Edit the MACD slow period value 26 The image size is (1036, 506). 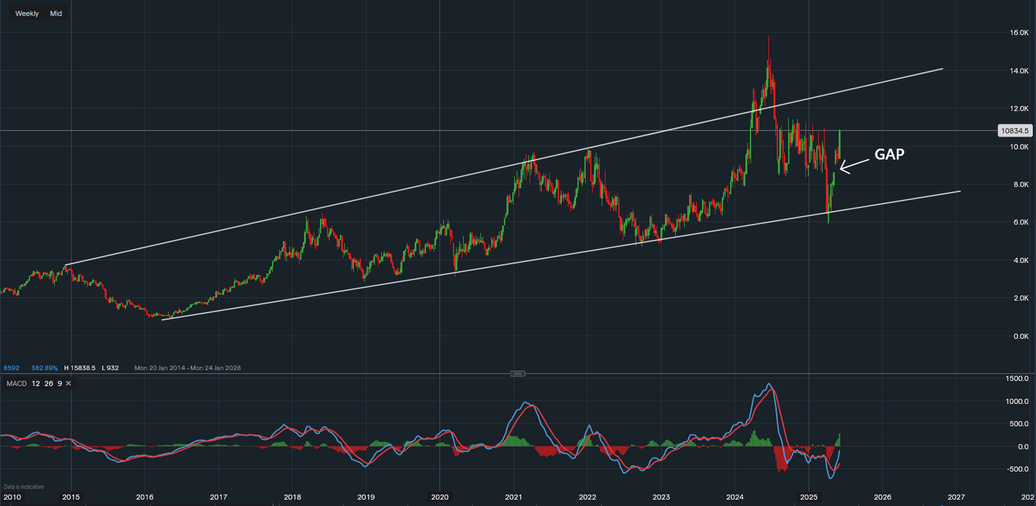point(49,383)
